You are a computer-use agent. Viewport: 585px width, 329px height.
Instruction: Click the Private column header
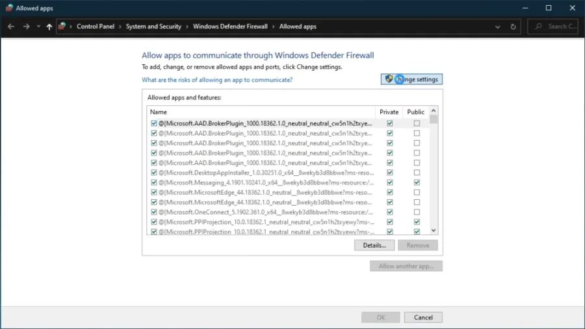coord(389,112)
